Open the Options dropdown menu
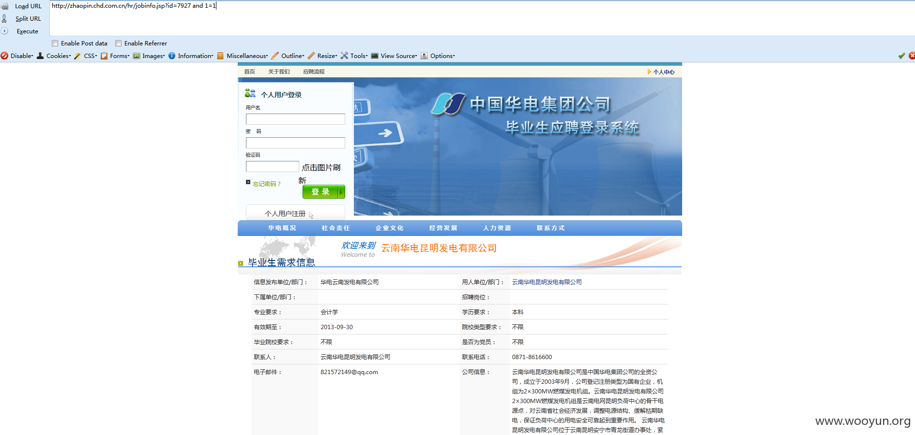This screenshot has width=915, height=435. pyautogui.click(x=442, y=56)
